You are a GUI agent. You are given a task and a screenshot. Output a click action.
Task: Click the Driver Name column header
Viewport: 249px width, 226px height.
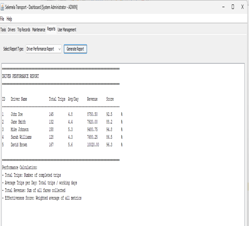[19, 99]
